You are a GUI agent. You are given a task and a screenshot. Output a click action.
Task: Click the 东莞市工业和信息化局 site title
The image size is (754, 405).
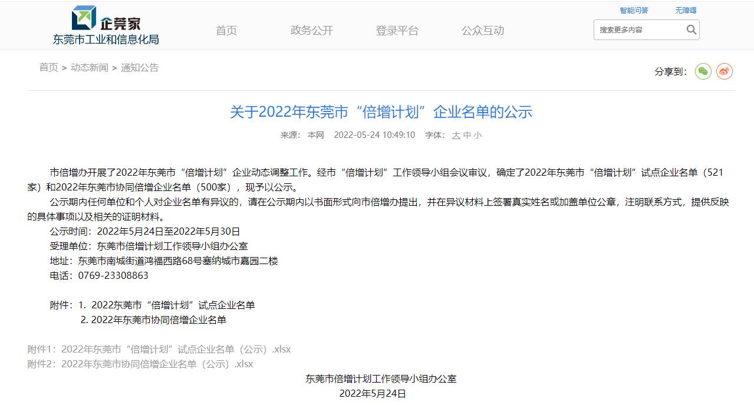click(x=106, y=39)
